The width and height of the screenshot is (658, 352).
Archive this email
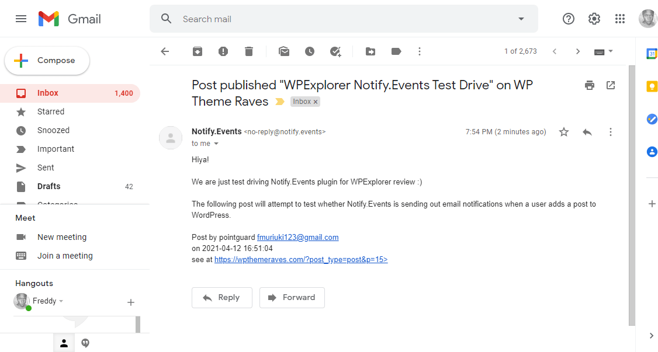tap(198, 51)
